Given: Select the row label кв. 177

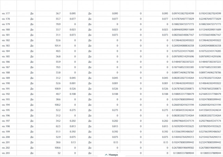Looking at the screenshot, I should (x=6, y=13).
